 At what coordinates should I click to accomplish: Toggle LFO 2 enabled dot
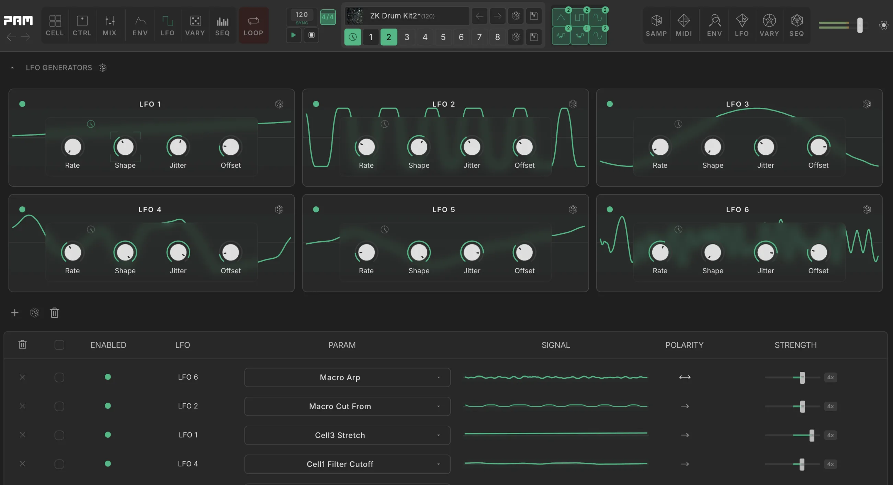(x=316, y=104)
